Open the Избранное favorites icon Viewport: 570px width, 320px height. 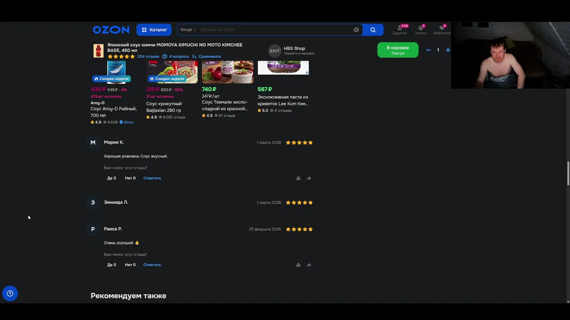point(442,30)
